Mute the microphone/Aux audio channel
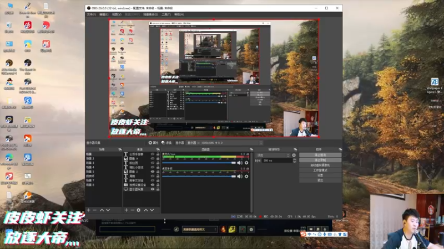This screenshot has height=249, width=444. tap(240, 163)
